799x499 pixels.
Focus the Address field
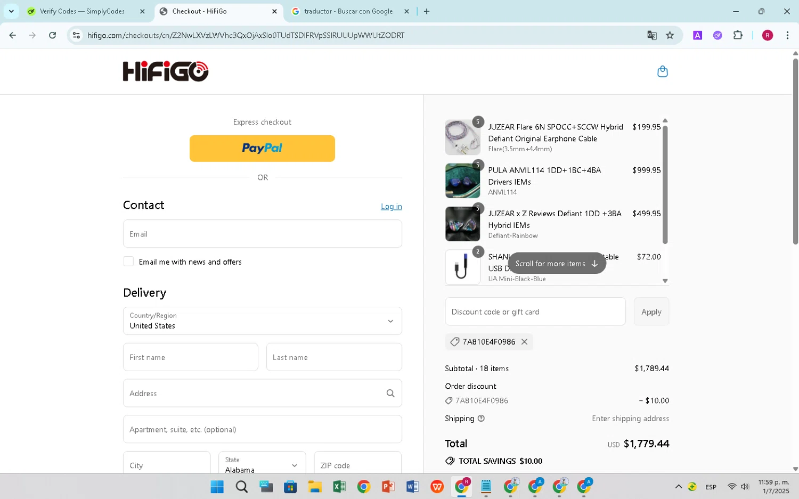262,393
